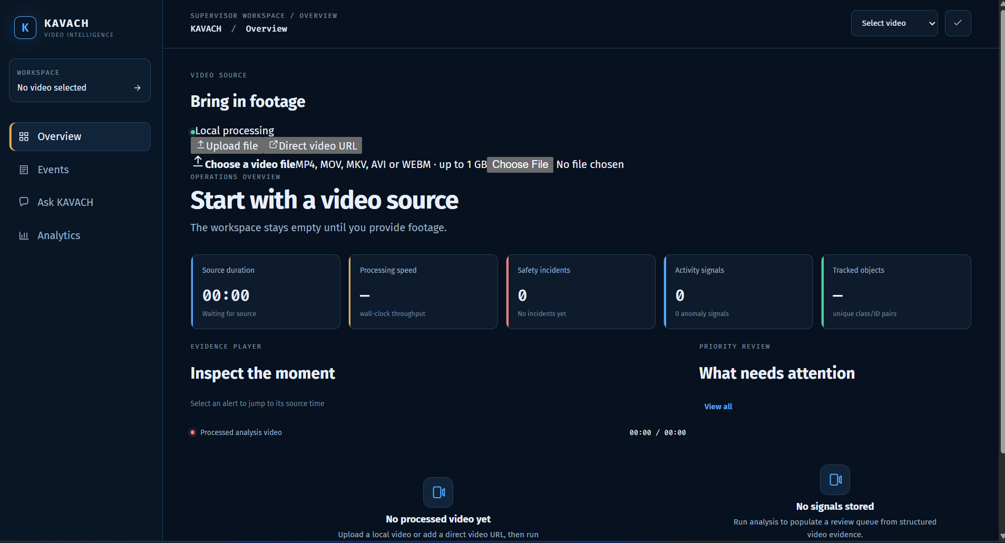
Task: Click the No processed video yet message
Action: [x=438, y=519]
